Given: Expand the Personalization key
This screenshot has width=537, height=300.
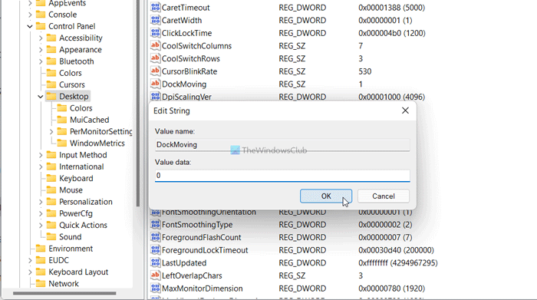Looking at the screenshot, I should pos(41,202).
